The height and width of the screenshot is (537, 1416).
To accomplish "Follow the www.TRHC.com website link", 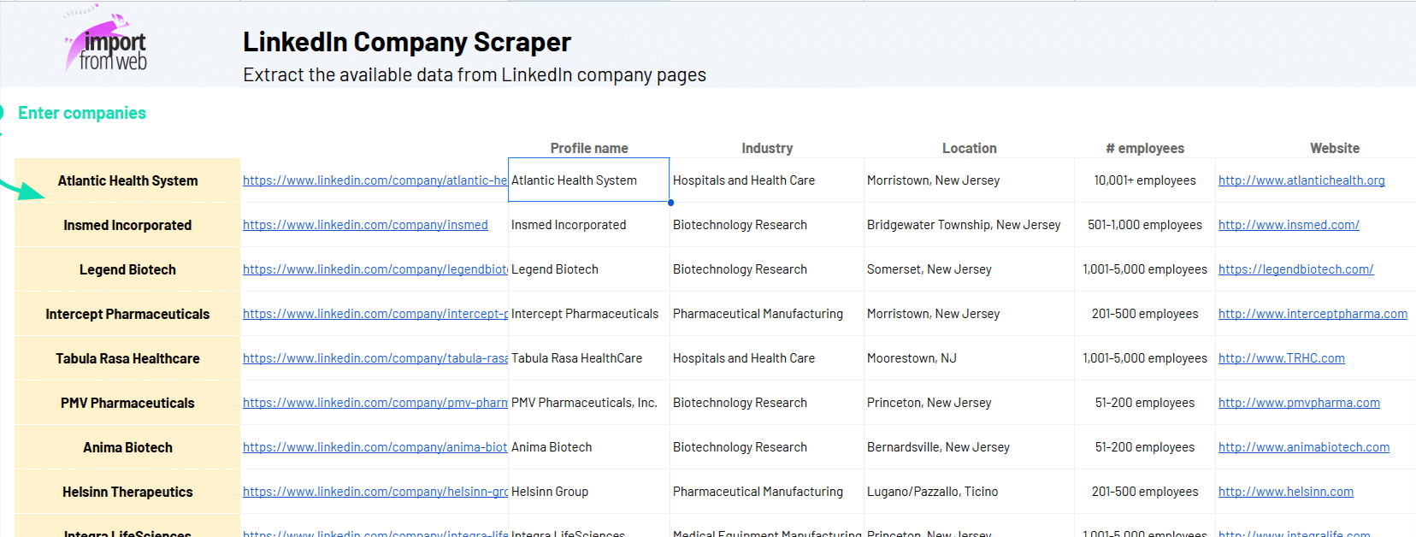I will tap(1281, 358).
